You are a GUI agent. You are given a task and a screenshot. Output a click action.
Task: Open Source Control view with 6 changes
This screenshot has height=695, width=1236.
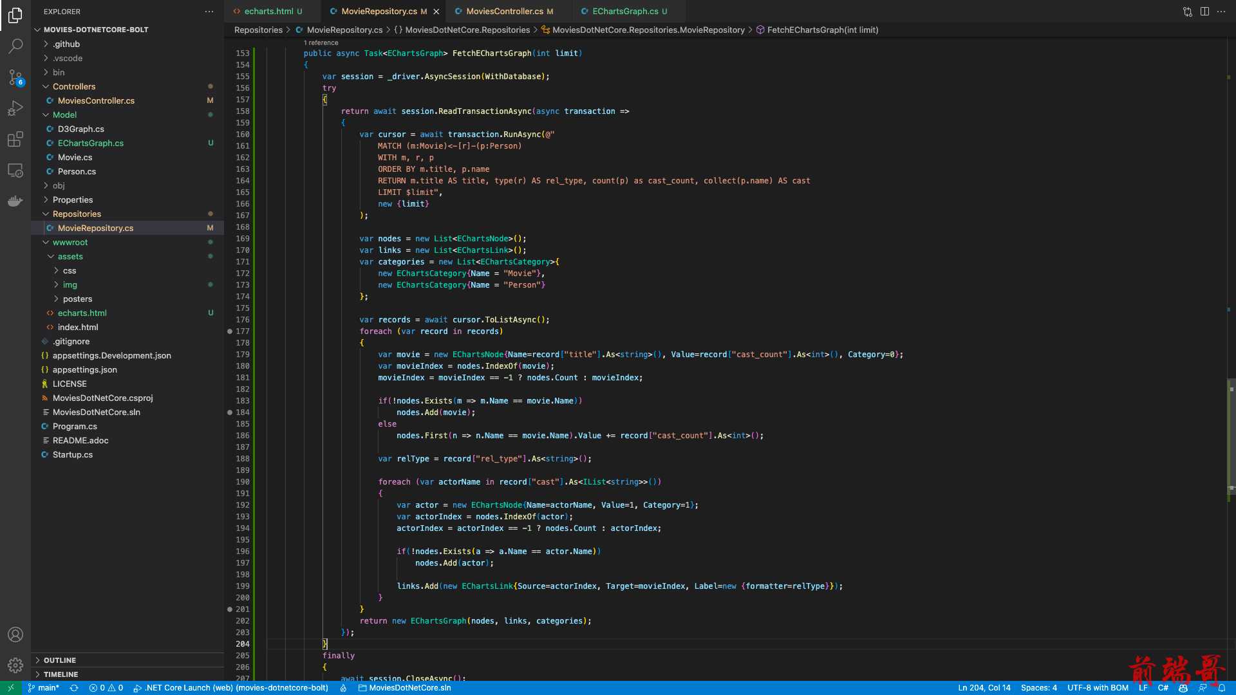coord(15,77)
